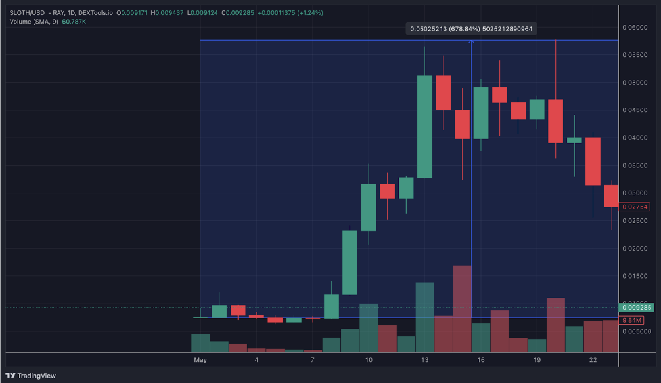Screen dimensions: 661x383
Task: Click the 22 date label on the time axis
Action: pos(593,360)
